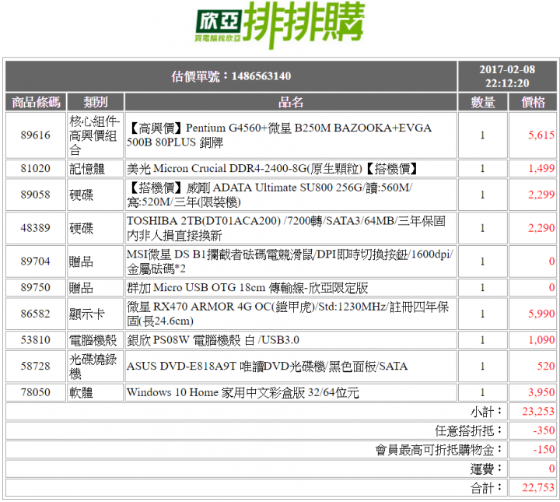Click the 運費 label
The width and height of the screenshot is (560, 502).
click(486, 469)
